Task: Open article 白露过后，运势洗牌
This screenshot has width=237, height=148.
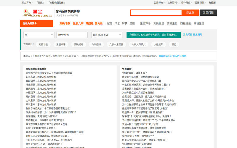Action: (x=144, y=96)
